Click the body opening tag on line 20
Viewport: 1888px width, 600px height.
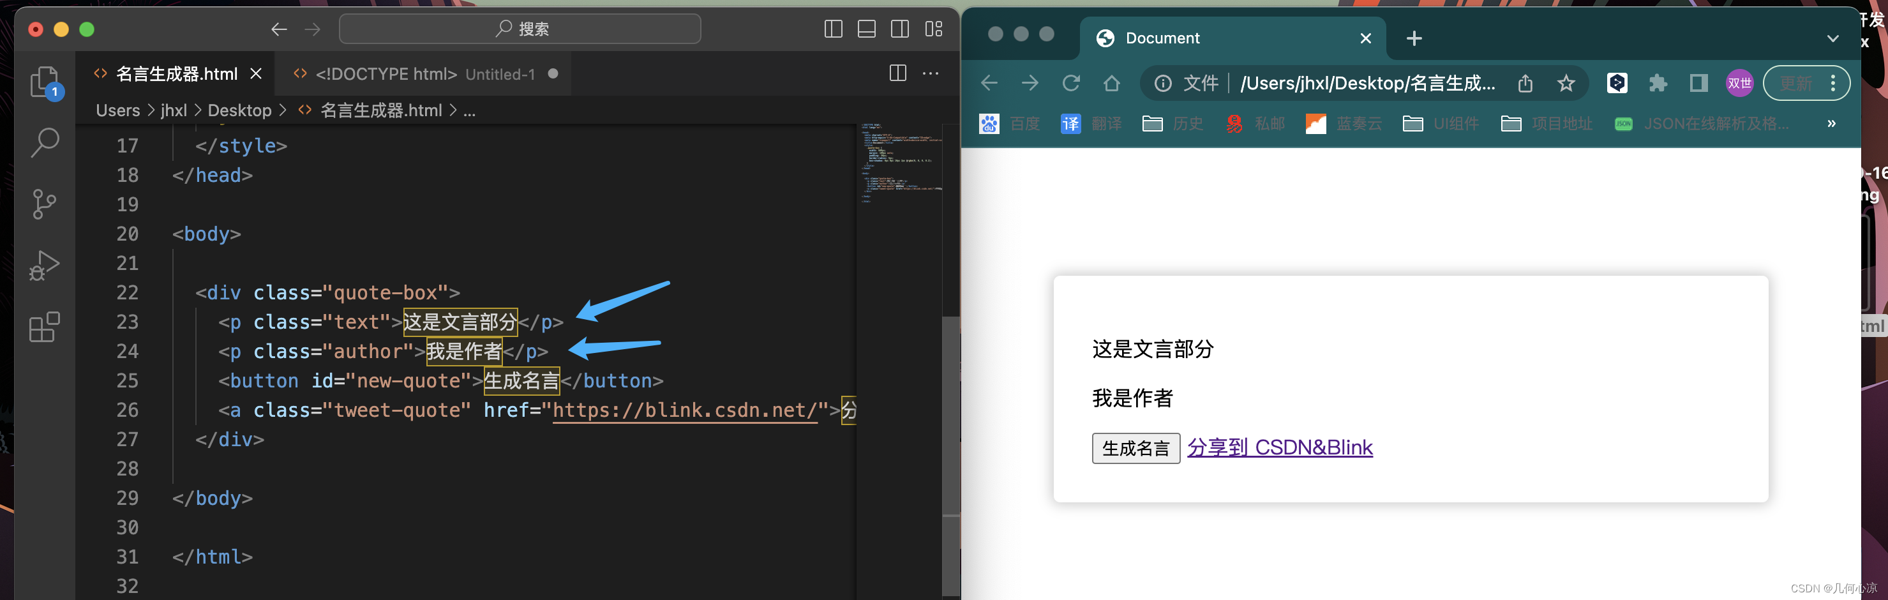pyautogui.click(x=207, y=234)
